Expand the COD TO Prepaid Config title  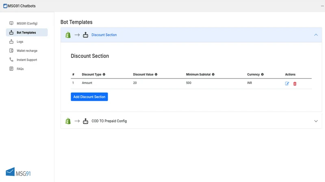[109, 121]
